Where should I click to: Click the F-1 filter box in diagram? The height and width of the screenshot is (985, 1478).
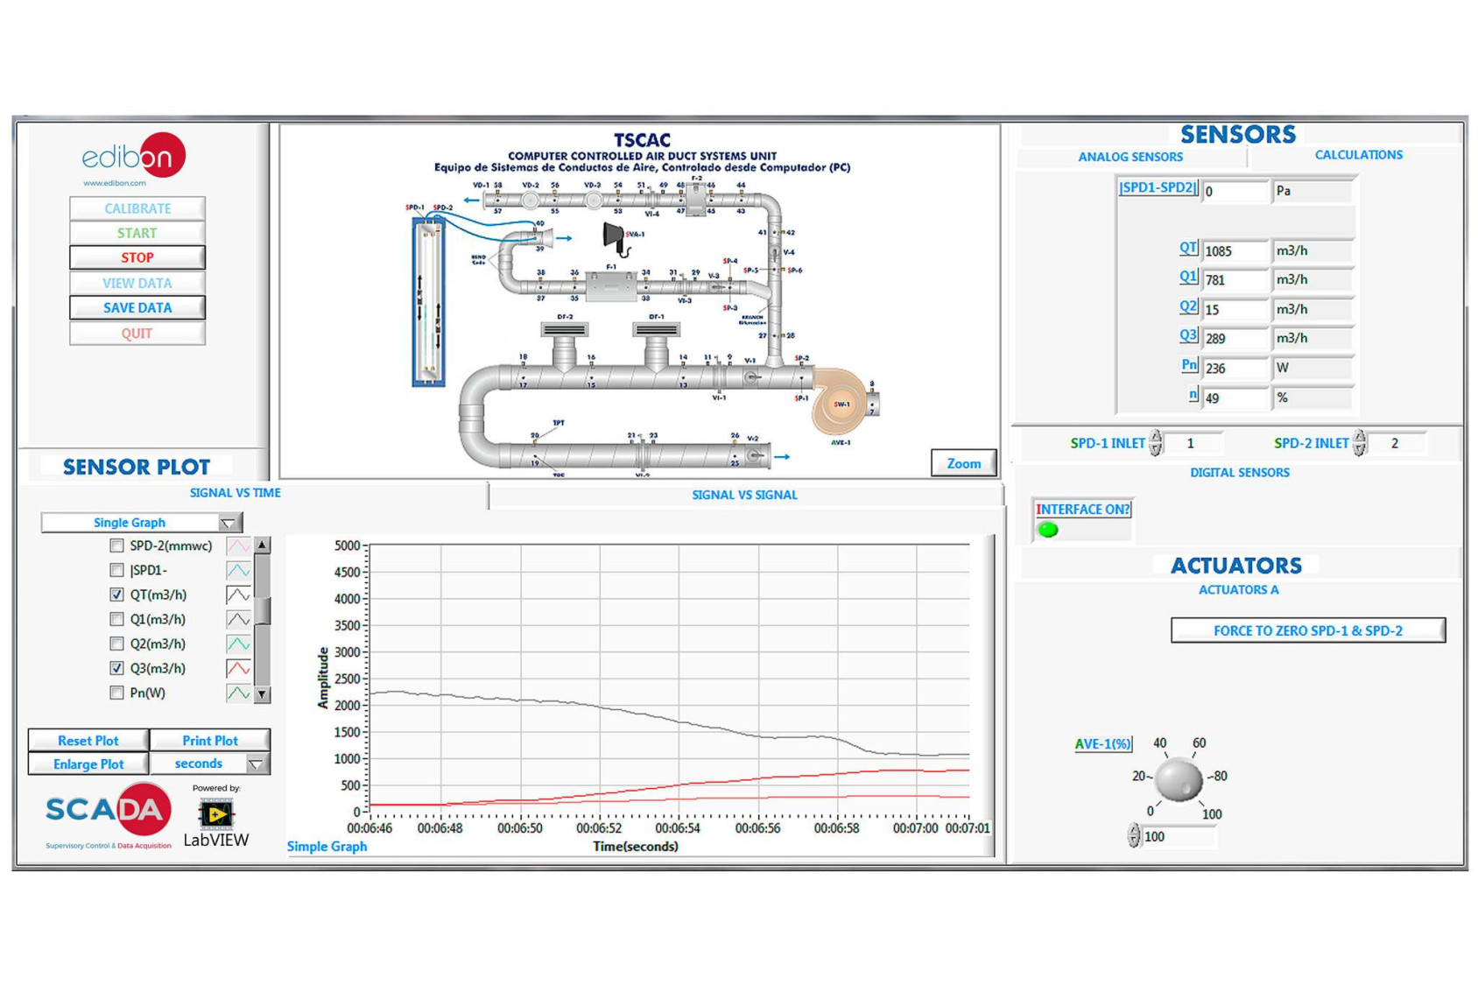tap(610, 286)
